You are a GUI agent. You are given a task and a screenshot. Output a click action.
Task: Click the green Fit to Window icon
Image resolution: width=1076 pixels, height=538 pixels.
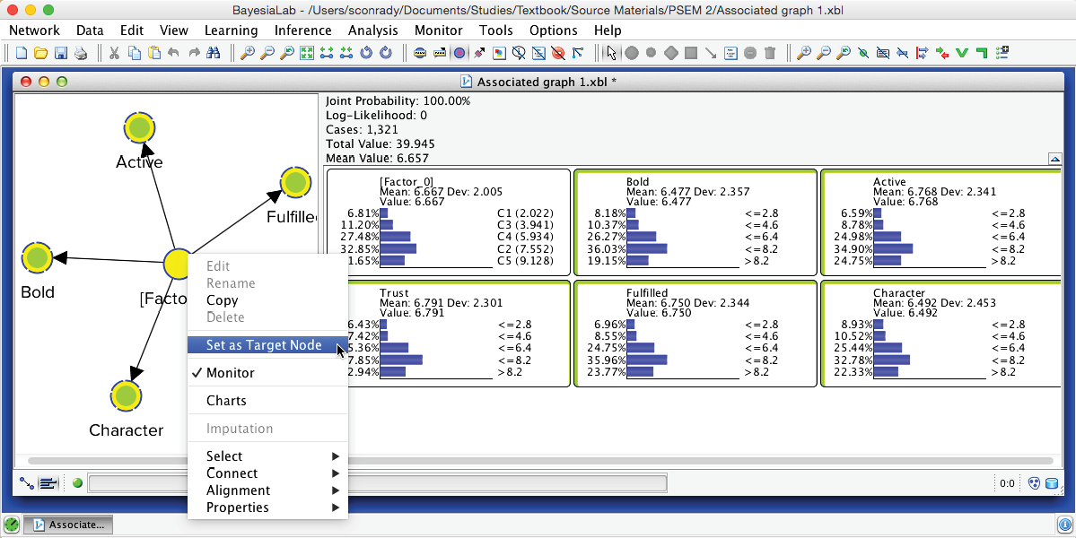tap(306, 53)
